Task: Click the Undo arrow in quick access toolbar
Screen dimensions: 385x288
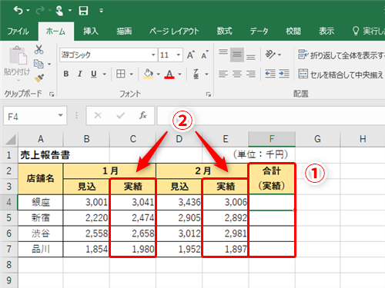Action: coord(18,11)
